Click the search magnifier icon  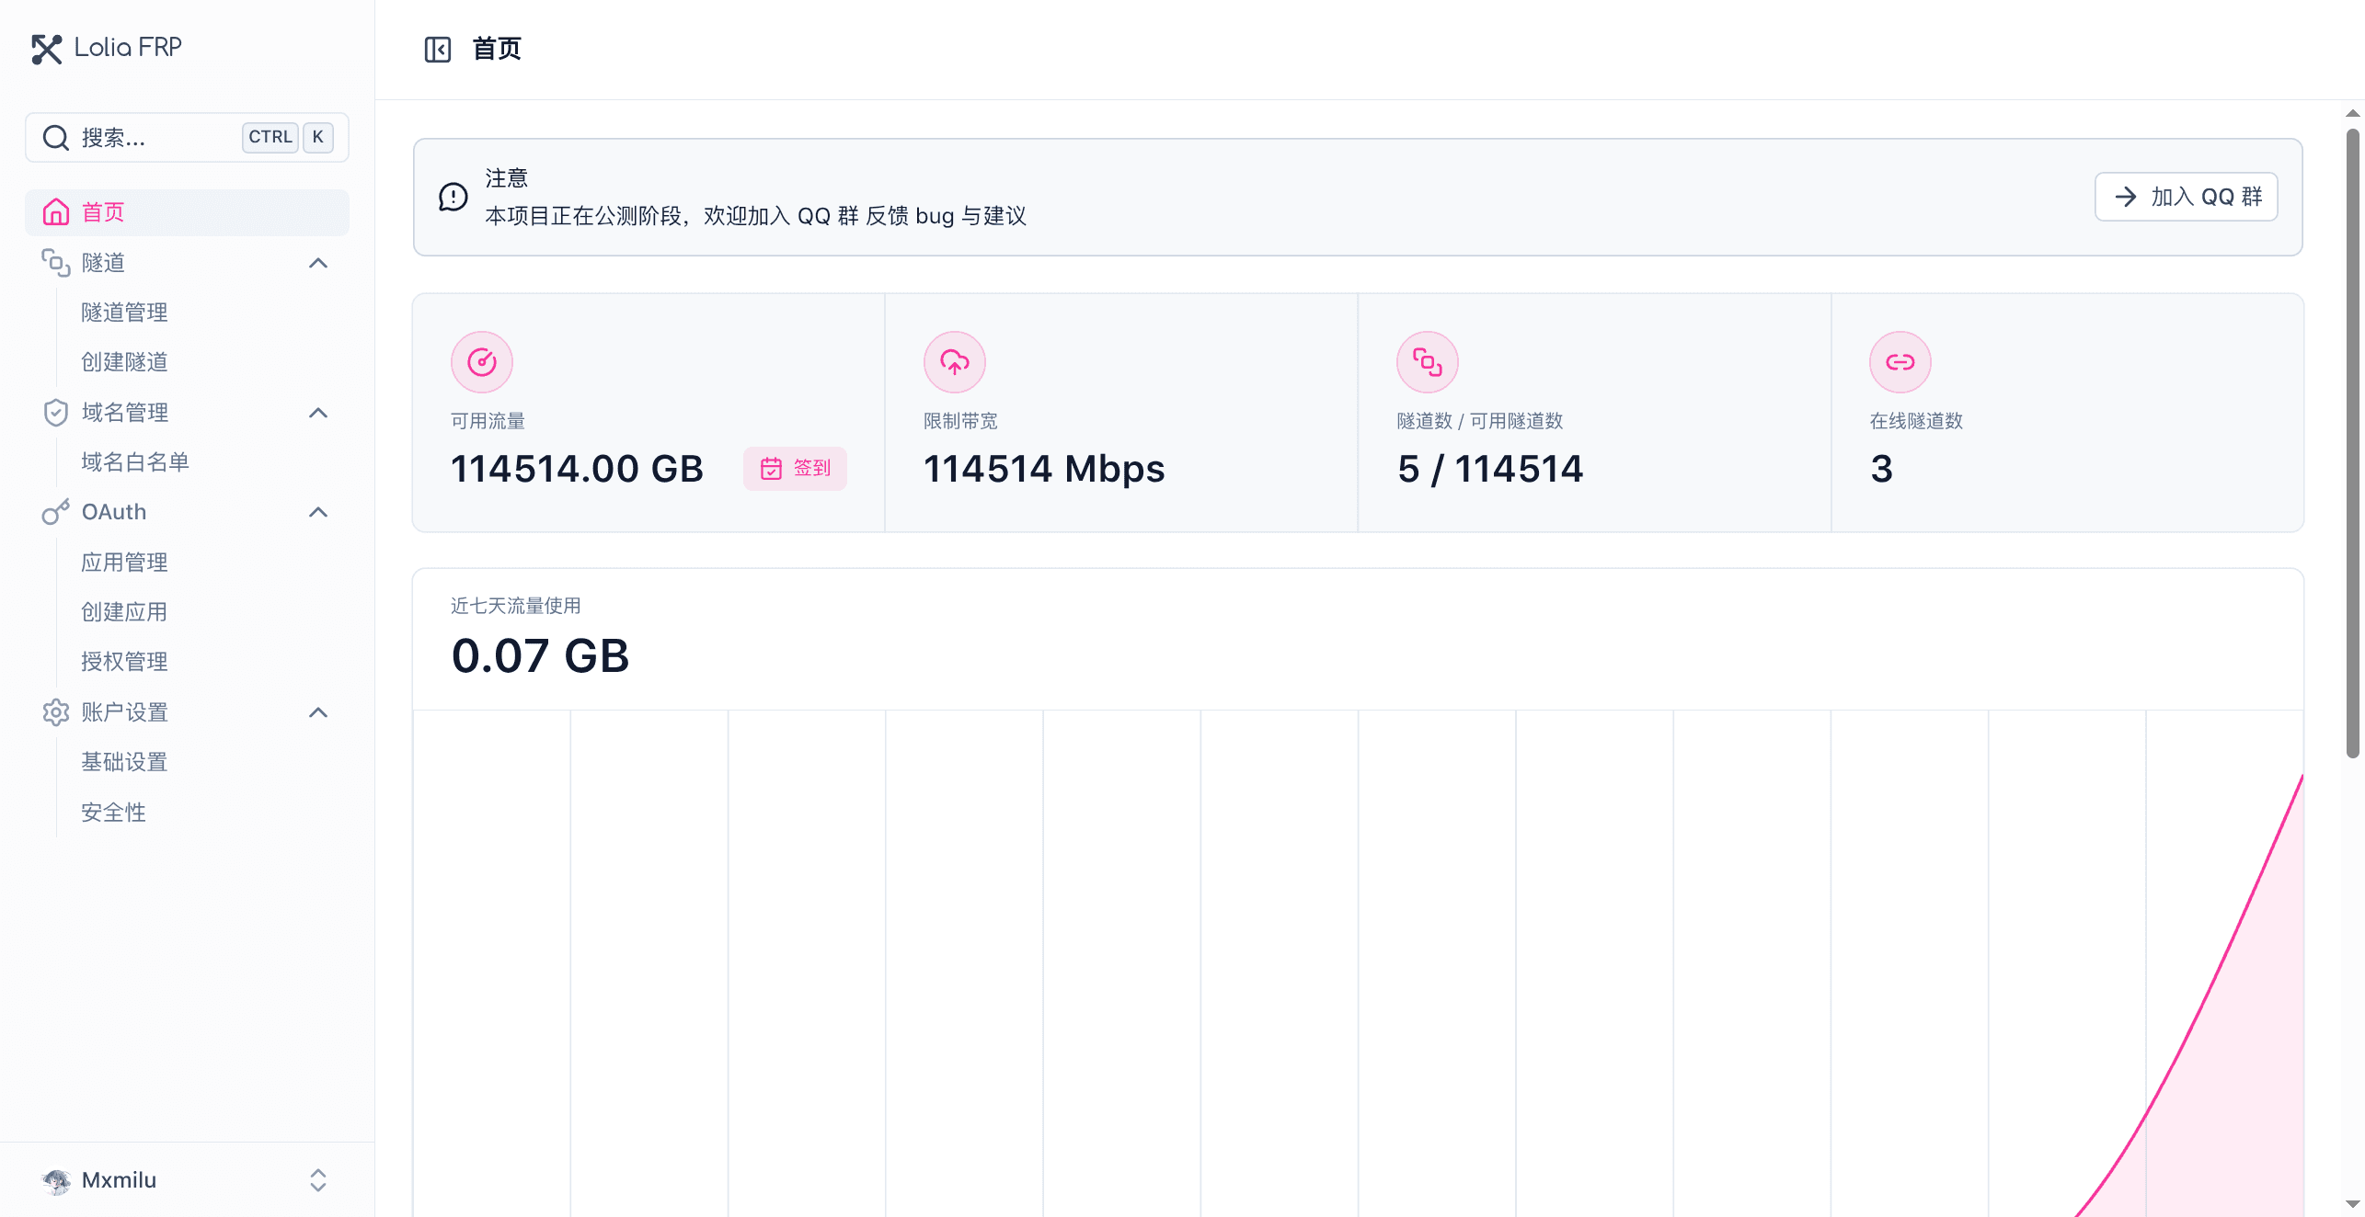[55, 137]
